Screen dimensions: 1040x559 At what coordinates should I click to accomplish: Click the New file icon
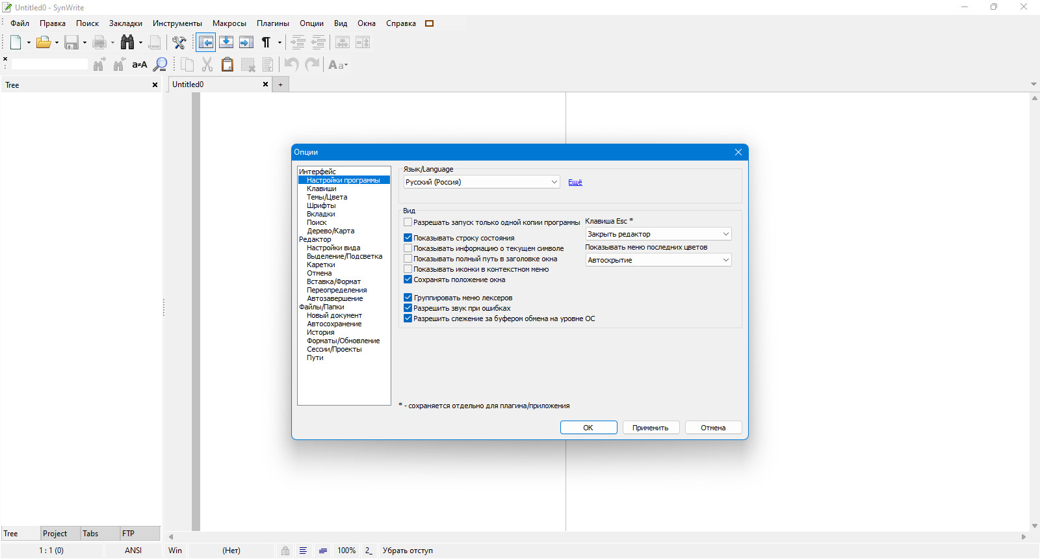(x=16, y=43)
